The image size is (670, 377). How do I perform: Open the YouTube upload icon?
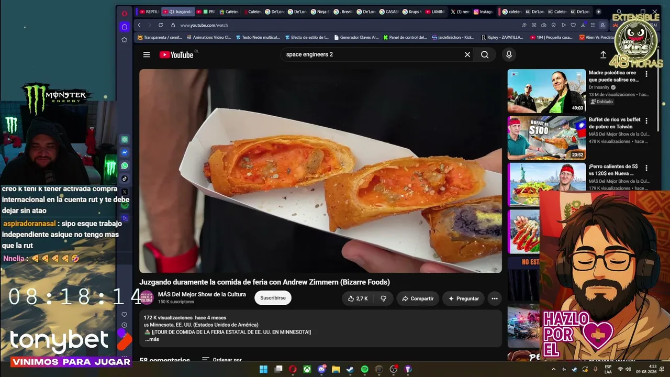pyautogui.click(x=603, y=54)
